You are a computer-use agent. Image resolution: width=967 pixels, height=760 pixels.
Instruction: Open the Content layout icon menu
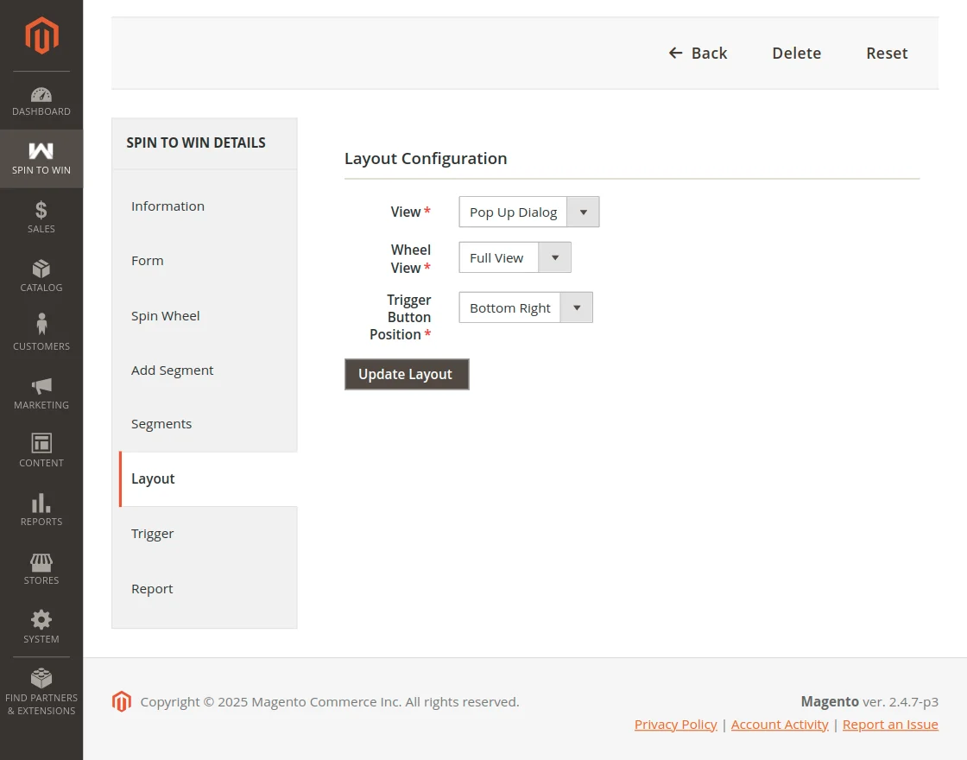41,451
